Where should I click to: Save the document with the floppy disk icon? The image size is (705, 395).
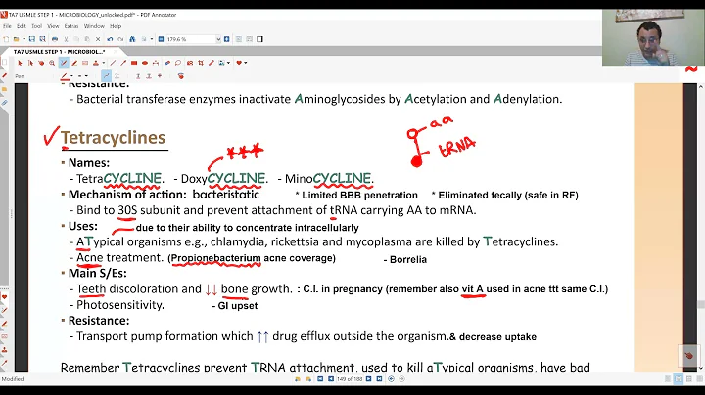pyautogui.click(x=32, y=39)
